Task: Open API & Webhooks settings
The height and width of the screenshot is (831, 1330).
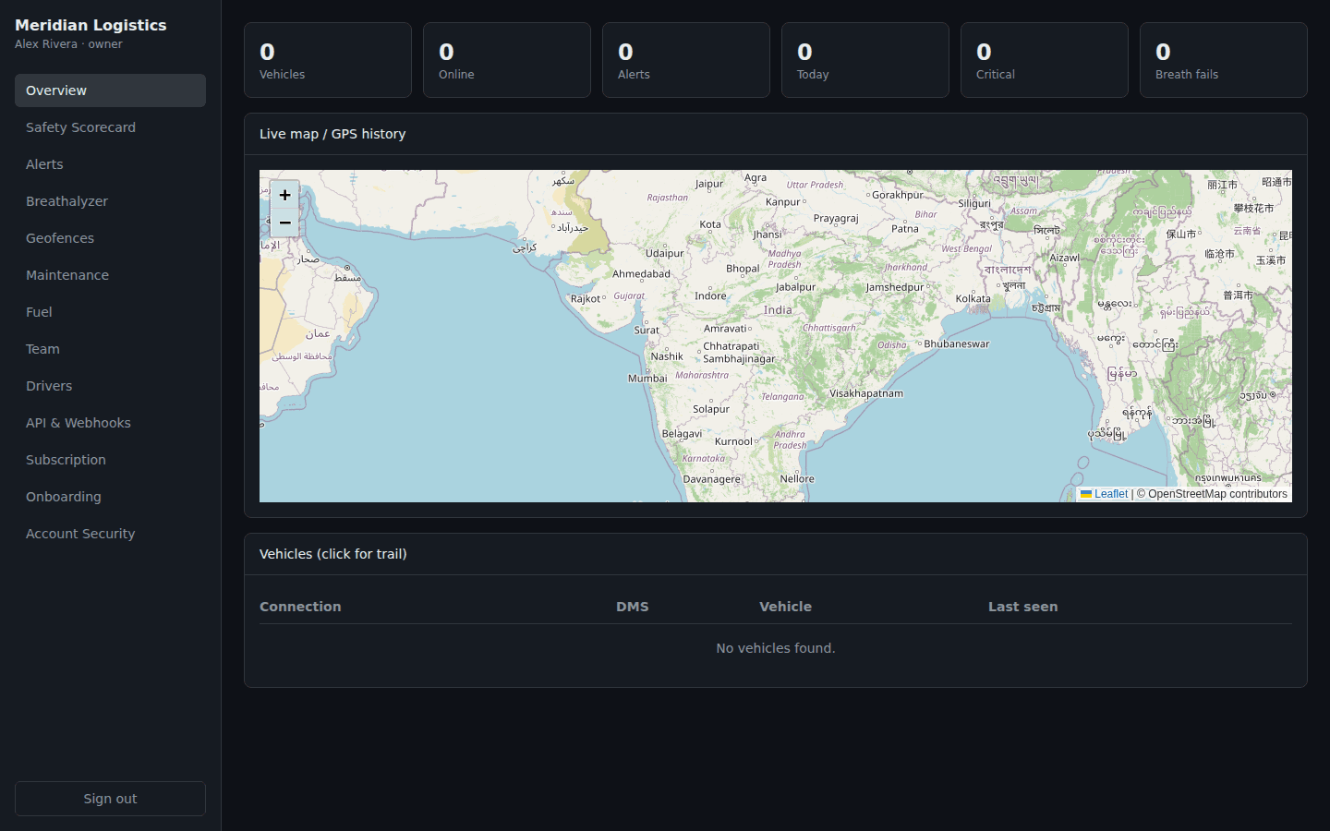Action: pos(110,423)
